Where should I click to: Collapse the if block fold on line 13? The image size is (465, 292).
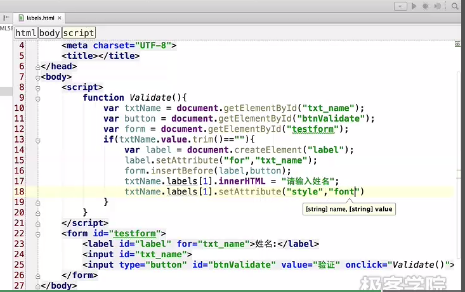(x=37, y=141)
